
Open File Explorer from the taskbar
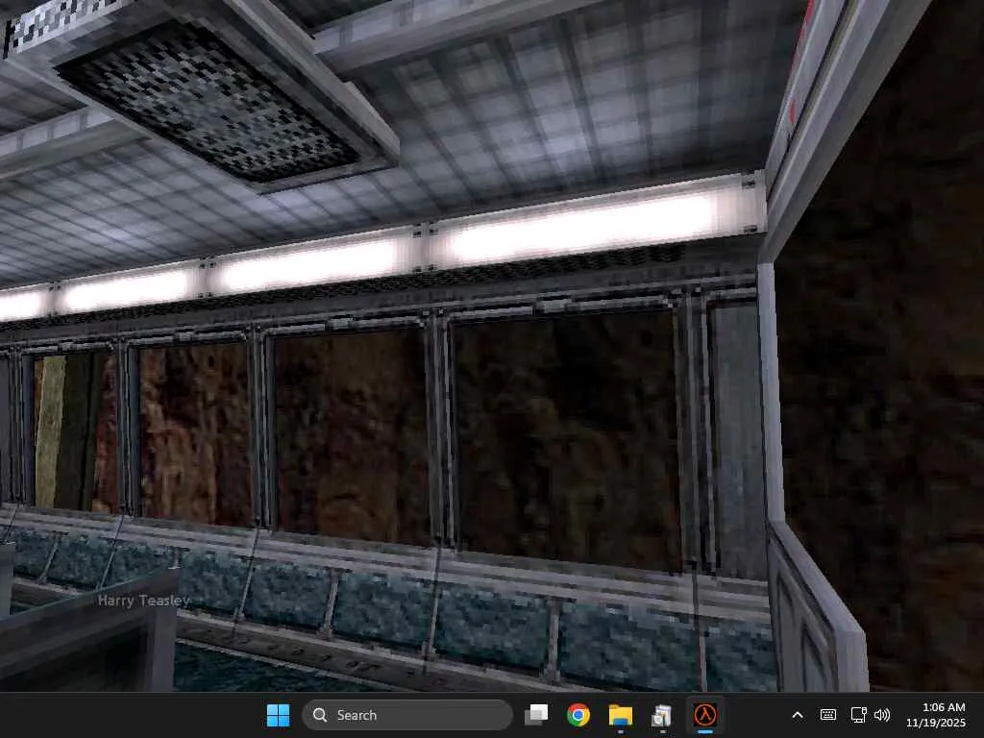(x=620, y=715)
